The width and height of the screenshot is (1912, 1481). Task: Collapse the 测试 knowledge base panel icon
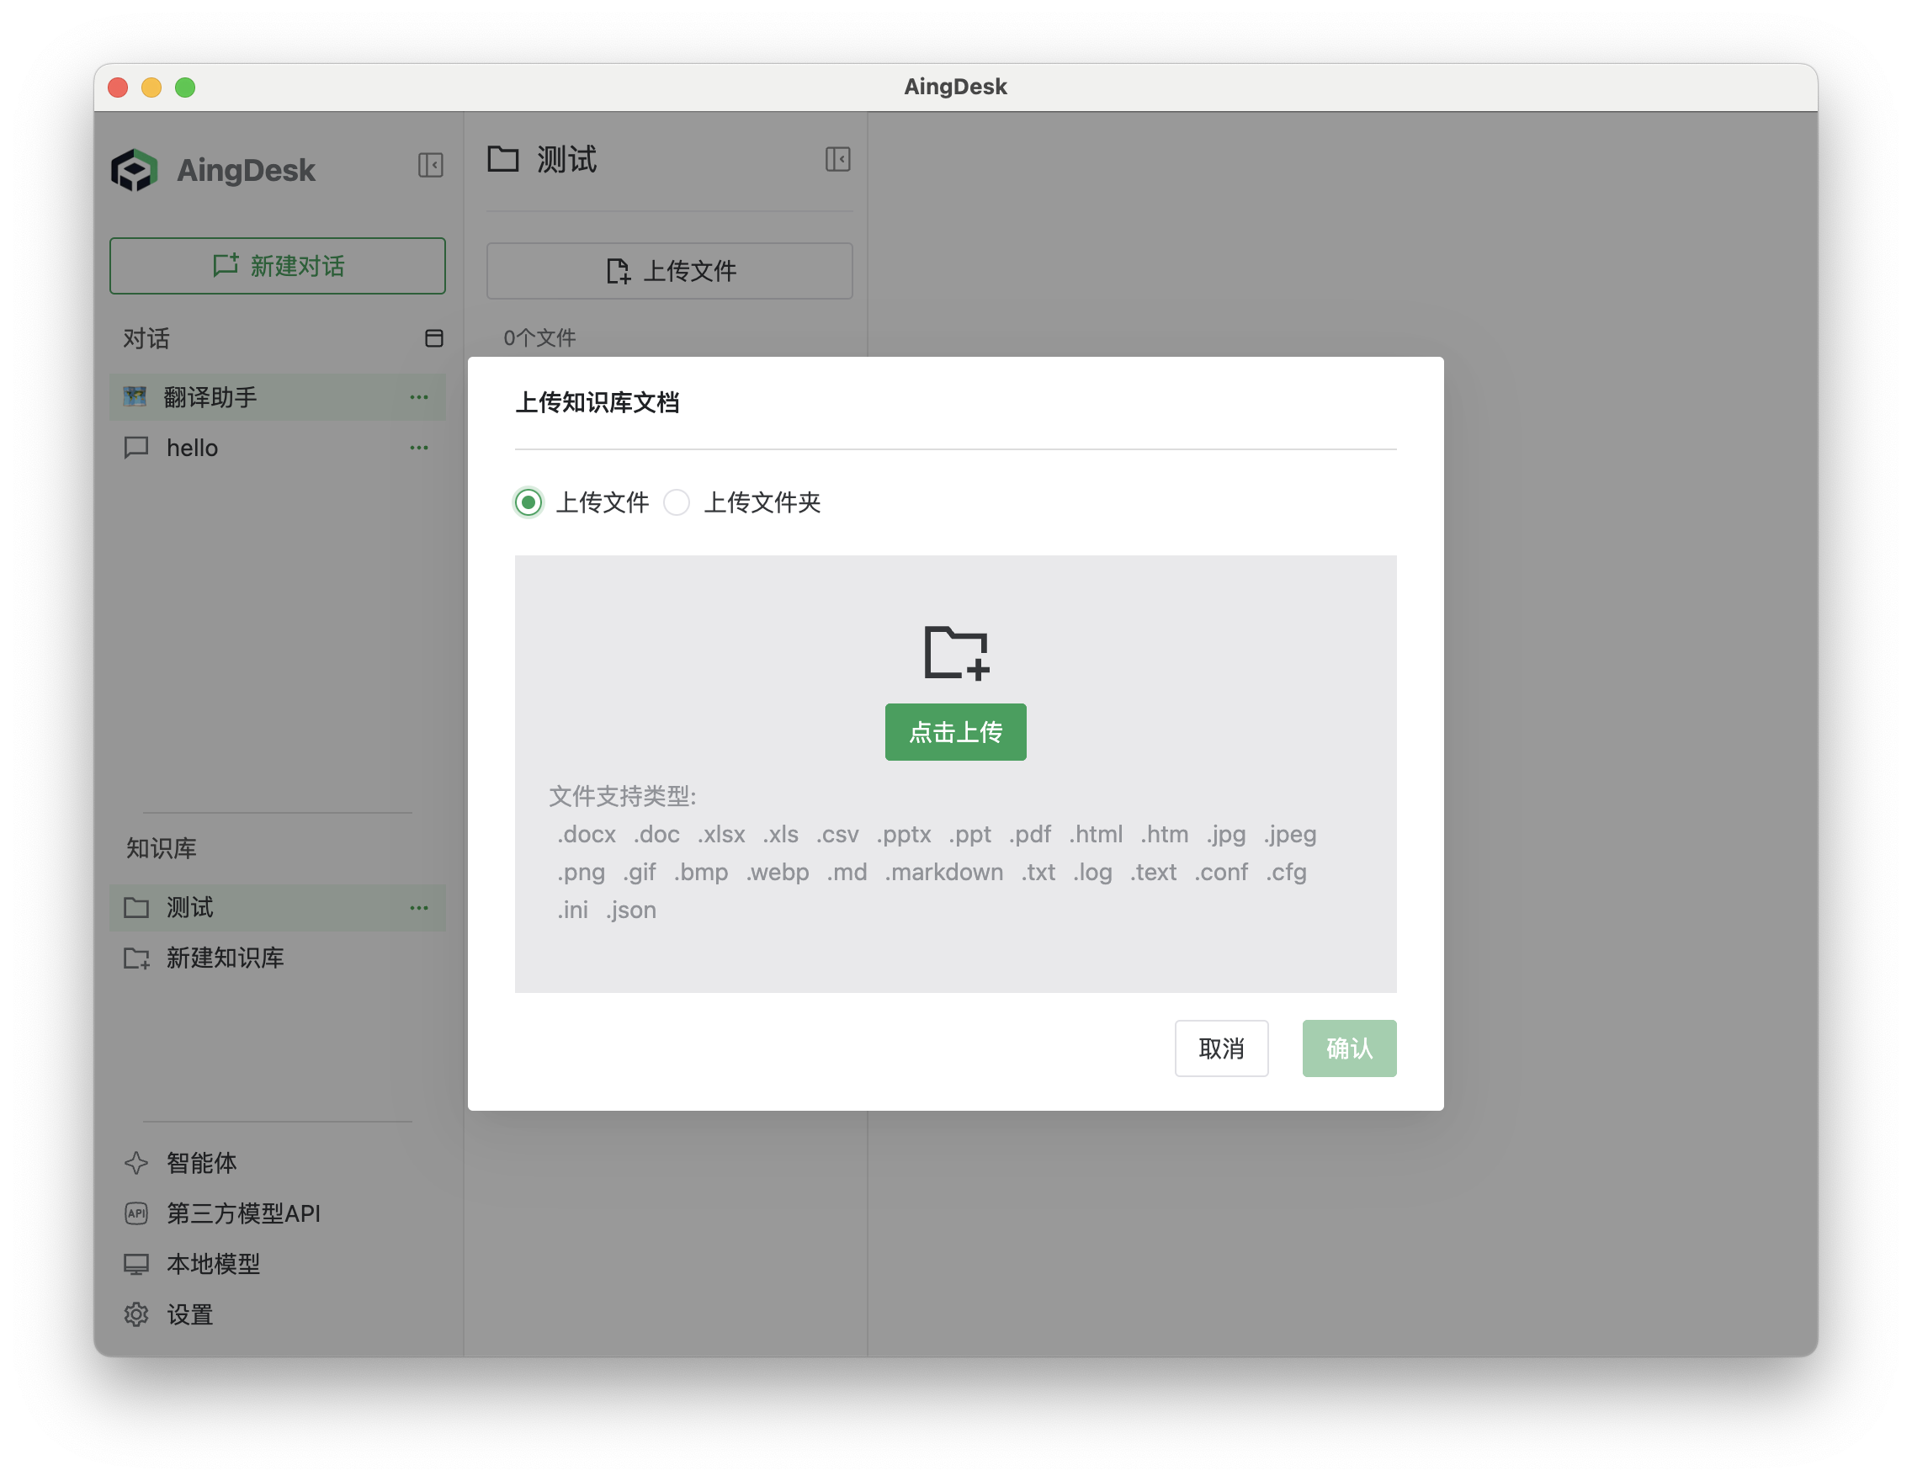pyautogui.click(x=837, y=159)
